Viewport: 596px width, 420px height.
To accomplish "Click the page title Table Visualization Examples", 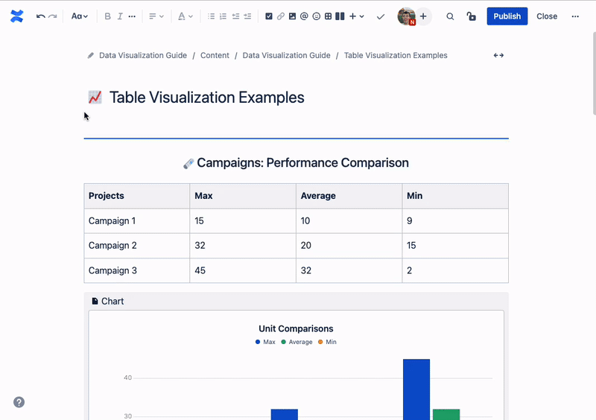I will pyautogui.click(x=207, y=98).
